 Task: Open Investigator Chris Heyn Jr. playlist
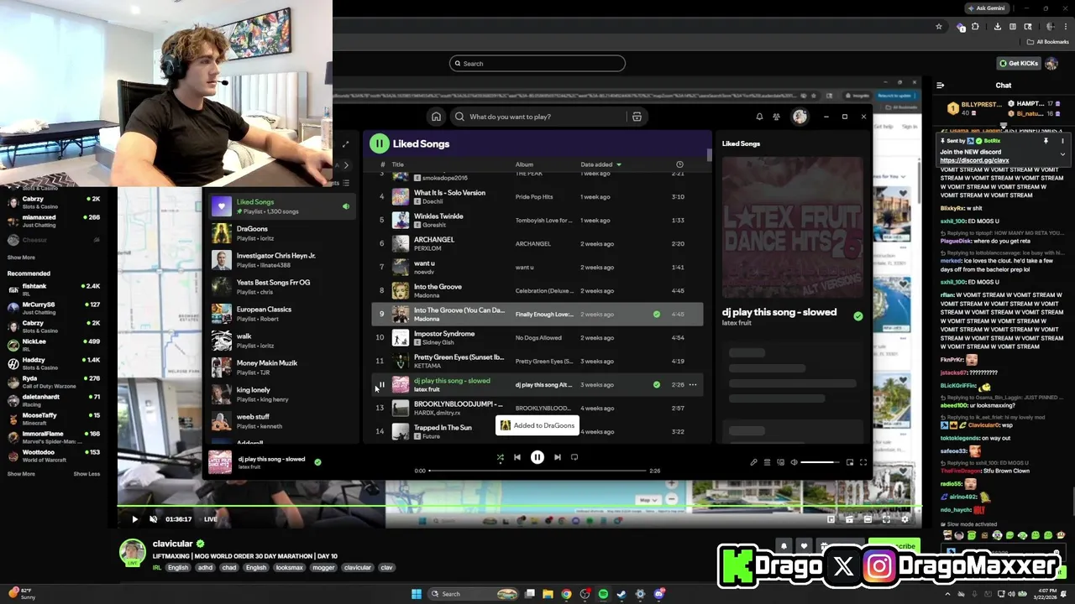pyautogui.click(x=282, y=260)
